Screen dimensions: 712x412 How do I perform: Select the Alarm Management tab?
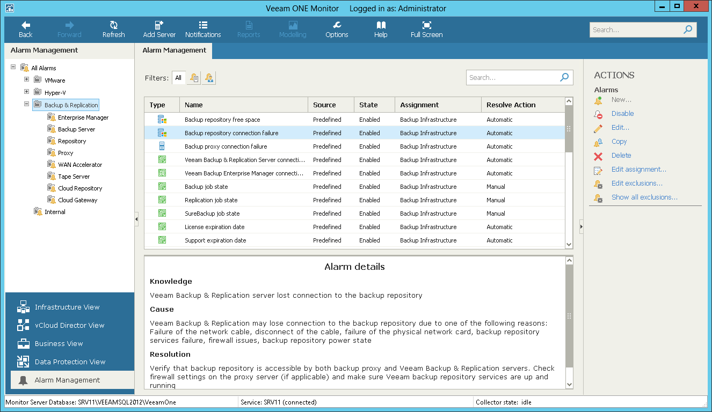174,50
